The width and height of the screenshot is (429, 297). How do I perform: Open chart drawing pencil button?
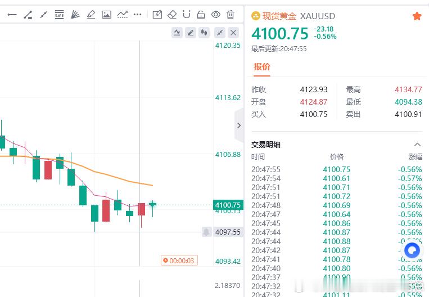pos(191,33)
